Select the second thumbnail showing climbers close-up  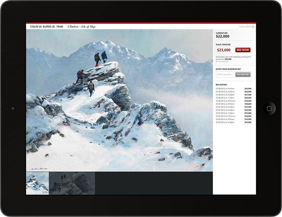pos(60,183)
